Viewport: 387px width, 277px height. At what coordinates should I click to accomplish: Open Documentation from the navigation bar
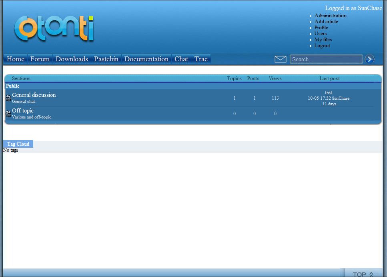click(146, 59)
